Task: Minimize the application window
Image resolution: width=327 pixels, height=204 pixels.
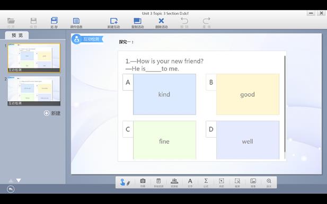Action: 311,13
